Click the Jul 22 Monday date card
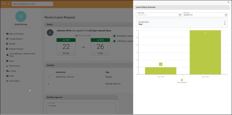This screenshot has height=115, width=232. pyautogui.click(x=66, y=47)
